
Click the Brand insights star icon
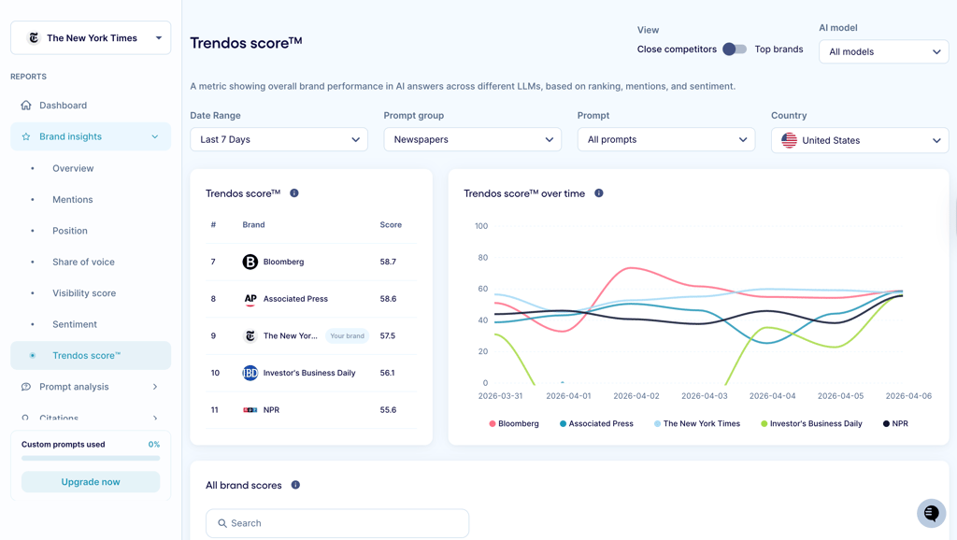25,136
